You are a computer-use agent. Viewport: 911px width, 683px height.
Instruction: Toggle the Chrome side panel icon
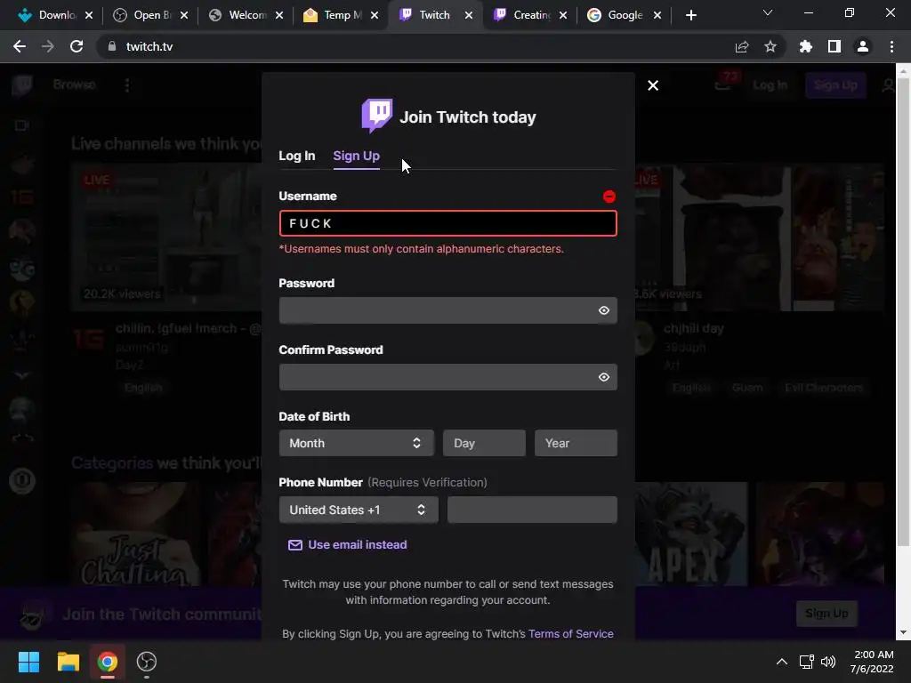tap(834, 46)
